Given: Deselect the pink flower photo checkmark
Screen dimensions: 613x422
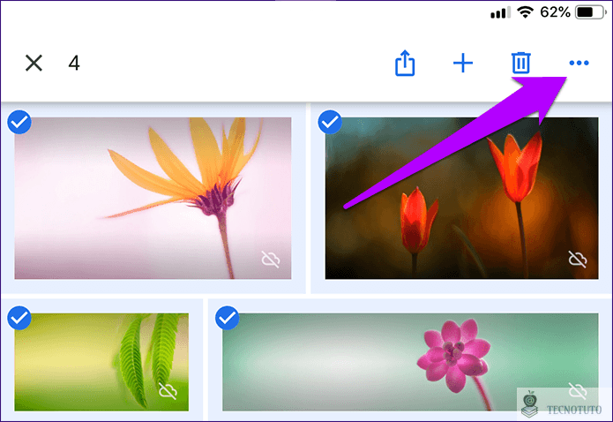Looking at the screenshot, I should click(x=228, y=318).
